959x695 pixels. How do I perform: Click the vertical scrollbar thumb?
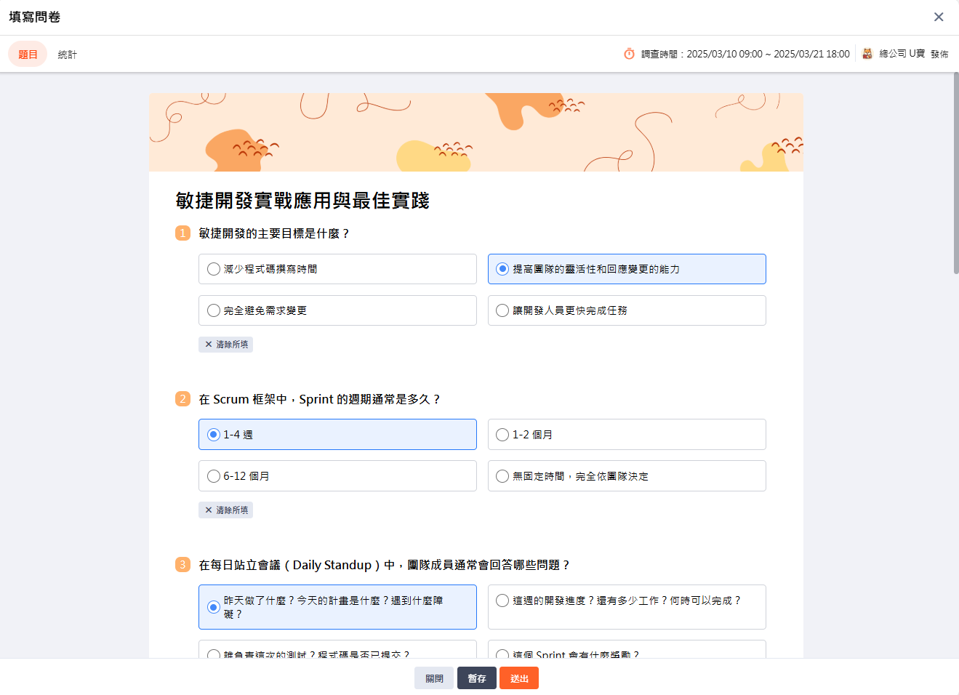coord(956,173)
